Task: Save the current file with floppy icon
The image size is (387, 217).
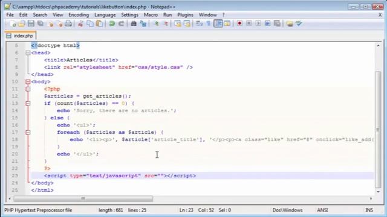Action: (x=31, y=24)
